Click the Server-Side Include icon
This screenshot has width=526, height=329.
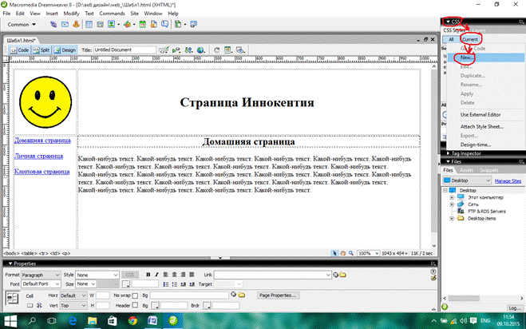[153, 24]
